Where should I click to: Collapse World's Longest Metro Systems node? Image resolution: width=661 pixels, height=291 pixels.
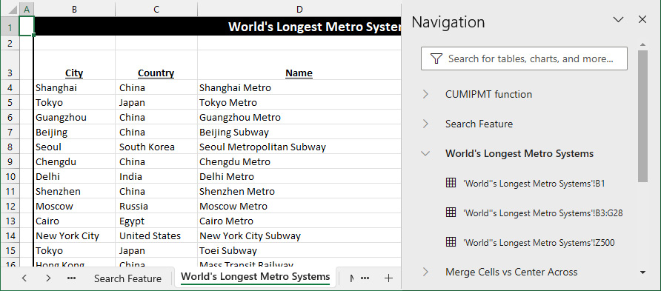click(x=425, y=154)
